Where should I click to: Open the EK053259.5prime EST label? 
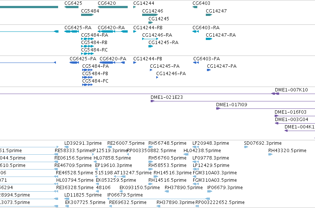116,181
